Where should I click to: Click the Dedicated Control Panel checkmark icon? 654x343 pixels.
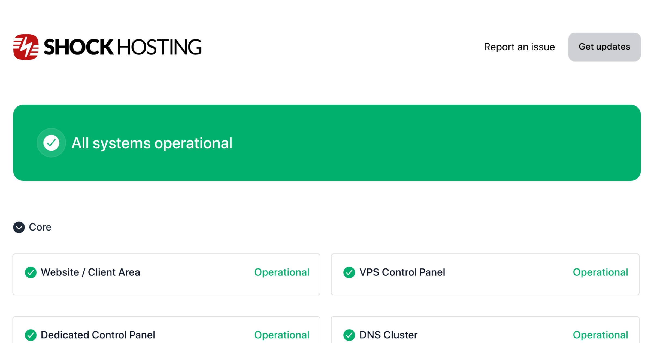pos(31,335)
